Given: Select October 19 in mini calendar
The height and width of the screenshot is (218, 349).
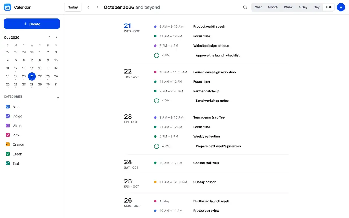Looking at the screenshot, I should point(16,76).
